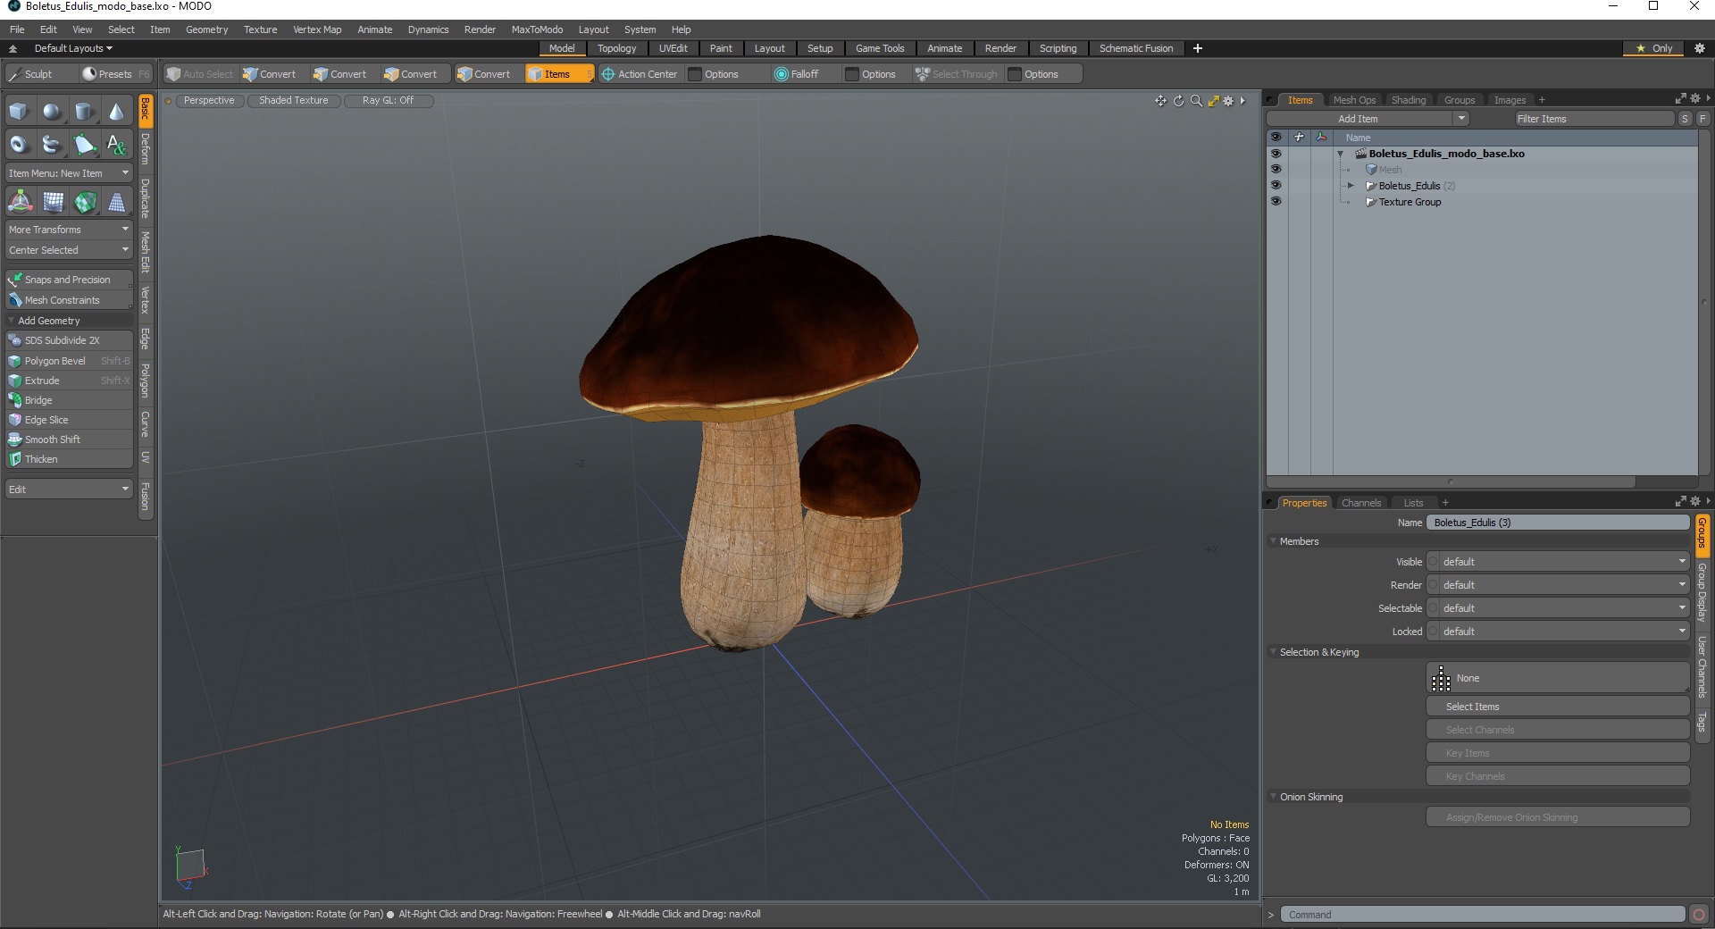Switch to the Shading tab
This screenshot has height=929, width=1715.
point(1408,100)
